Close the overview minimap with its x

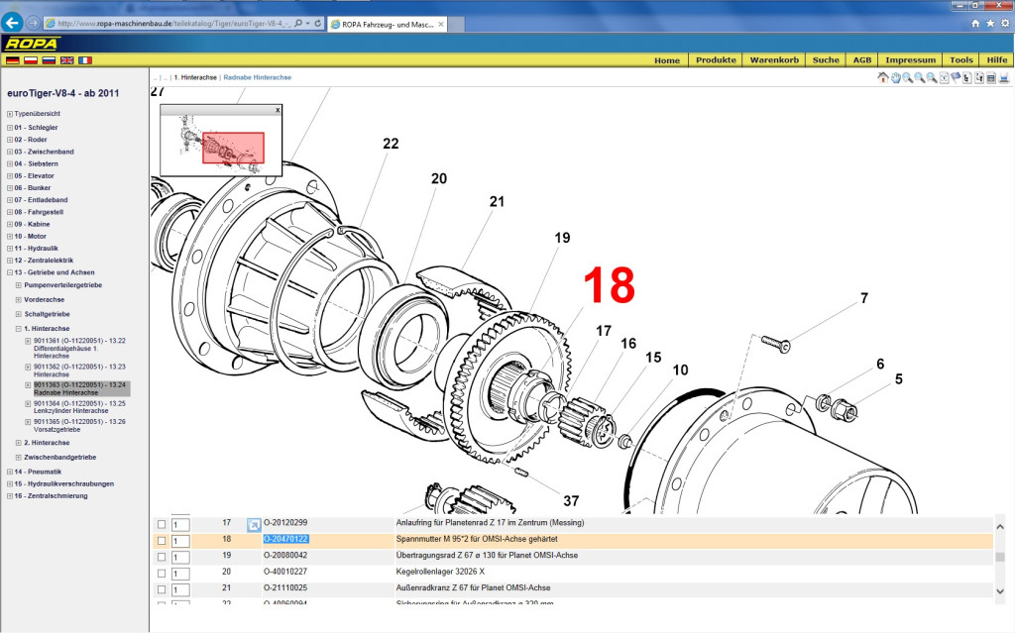(278, 110)
